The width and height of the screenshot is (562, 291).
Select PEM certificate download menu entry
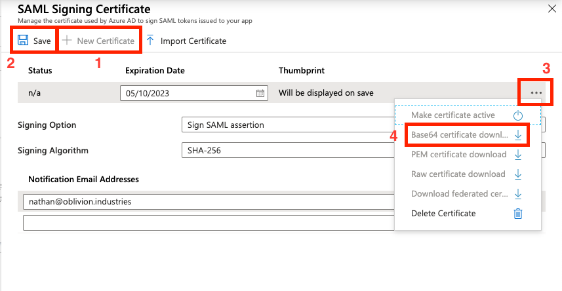[x=458, y=155]
